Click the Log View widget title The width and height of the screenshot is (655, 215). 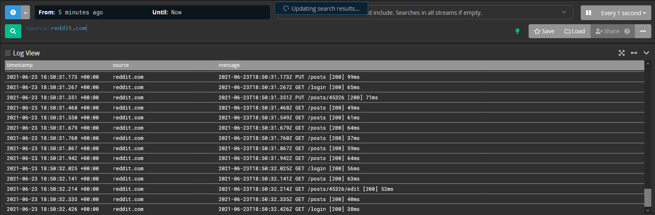[x=26, y=53]
